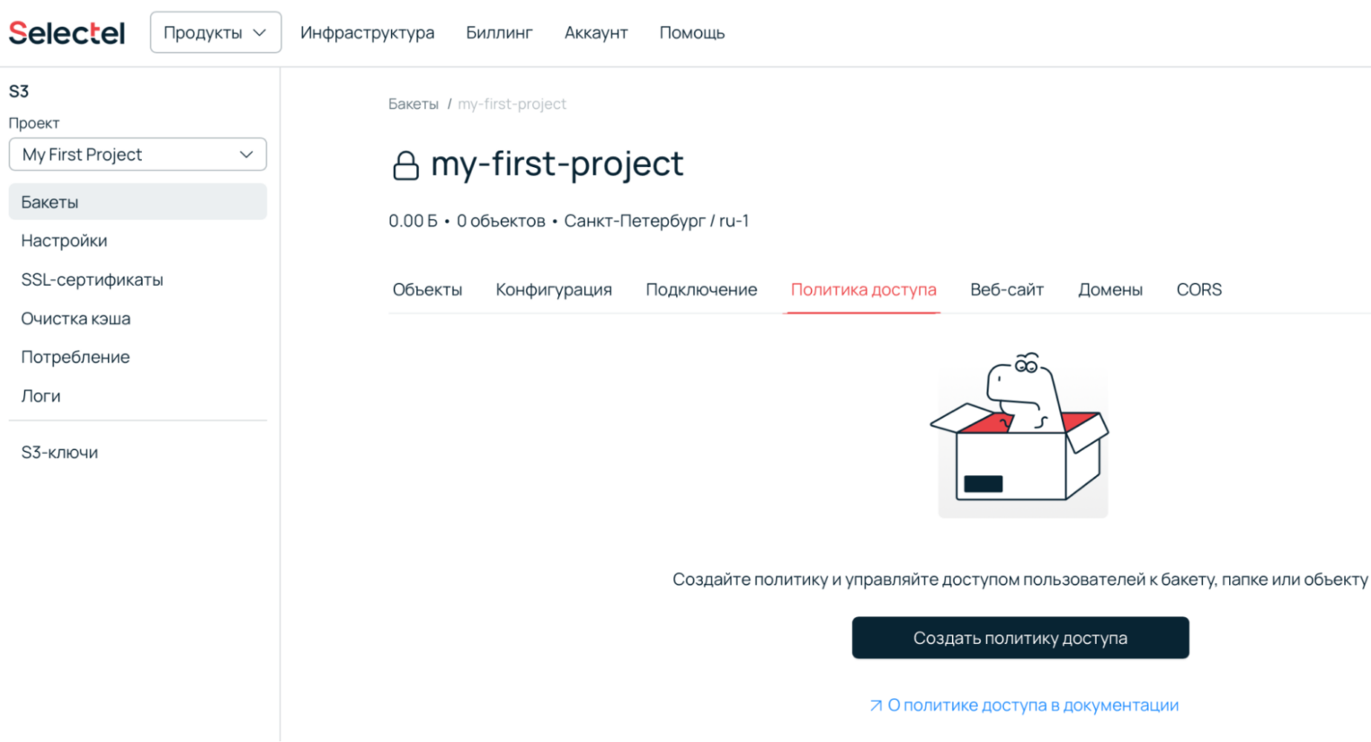
Task: Switch to the Конфигурация tab
Action: pyautogui.click(x=554, y=289)
